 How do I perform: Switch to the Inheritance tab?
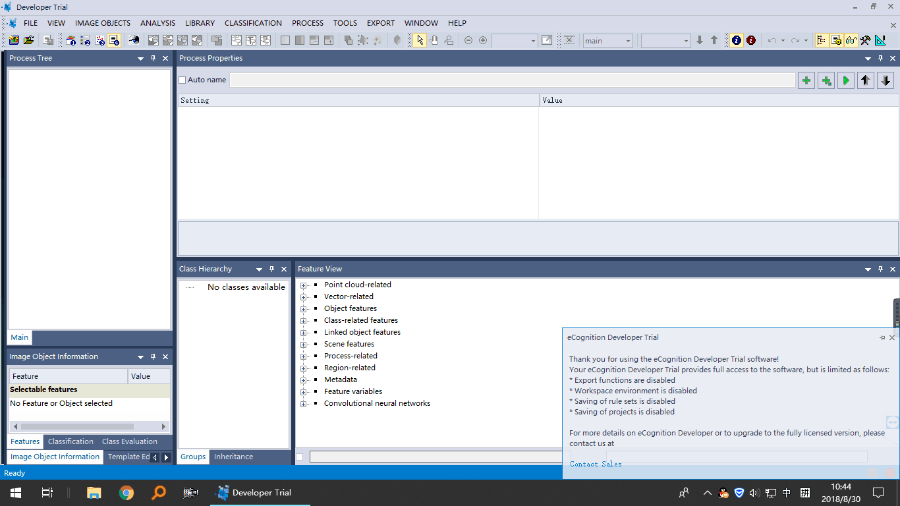233,457
